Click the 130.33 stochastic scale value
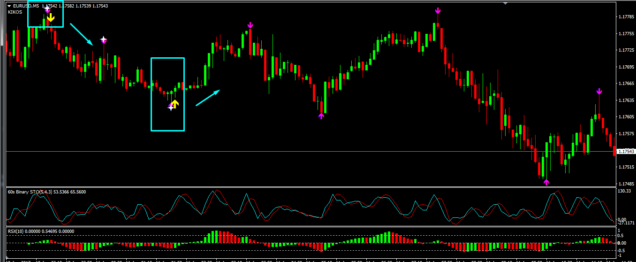 [x=623, y=191]
